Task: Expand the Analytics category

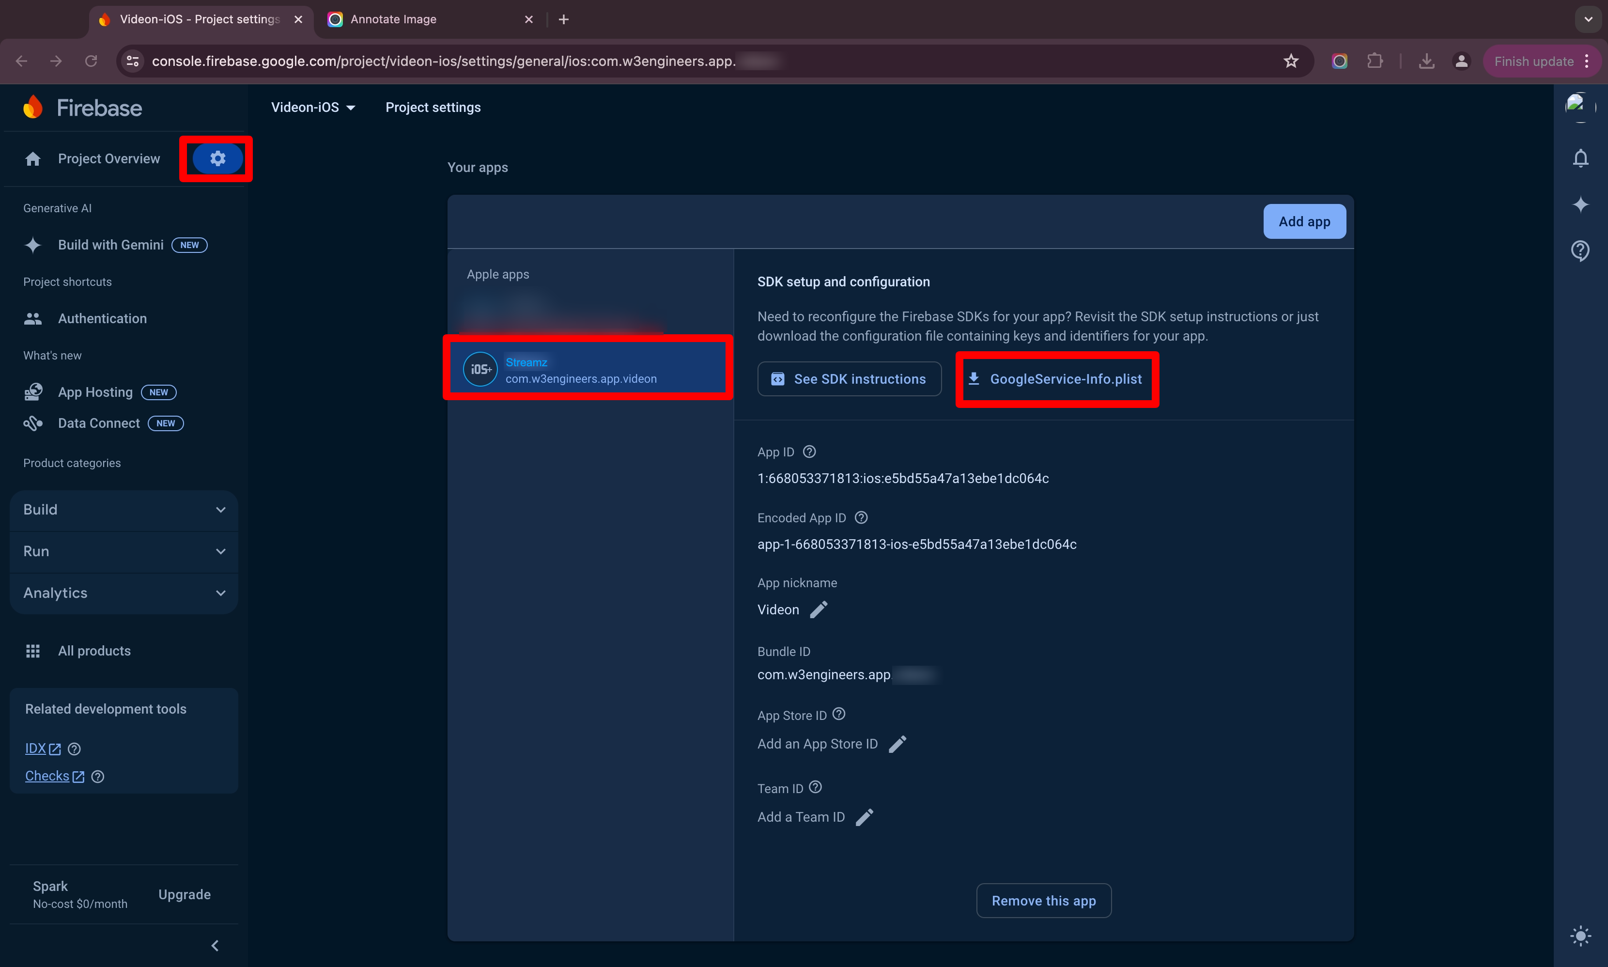Action: point(124,593)
